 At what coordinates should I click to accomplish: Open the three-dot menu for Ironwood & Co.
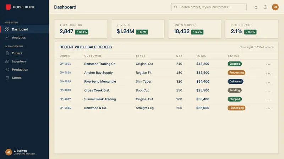(268, 108)
